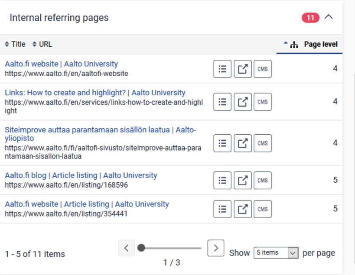This screenshot has width=355, height=275.
Task: Click list icon for Siteimprove auttaa row
Action: pos(222,143)
